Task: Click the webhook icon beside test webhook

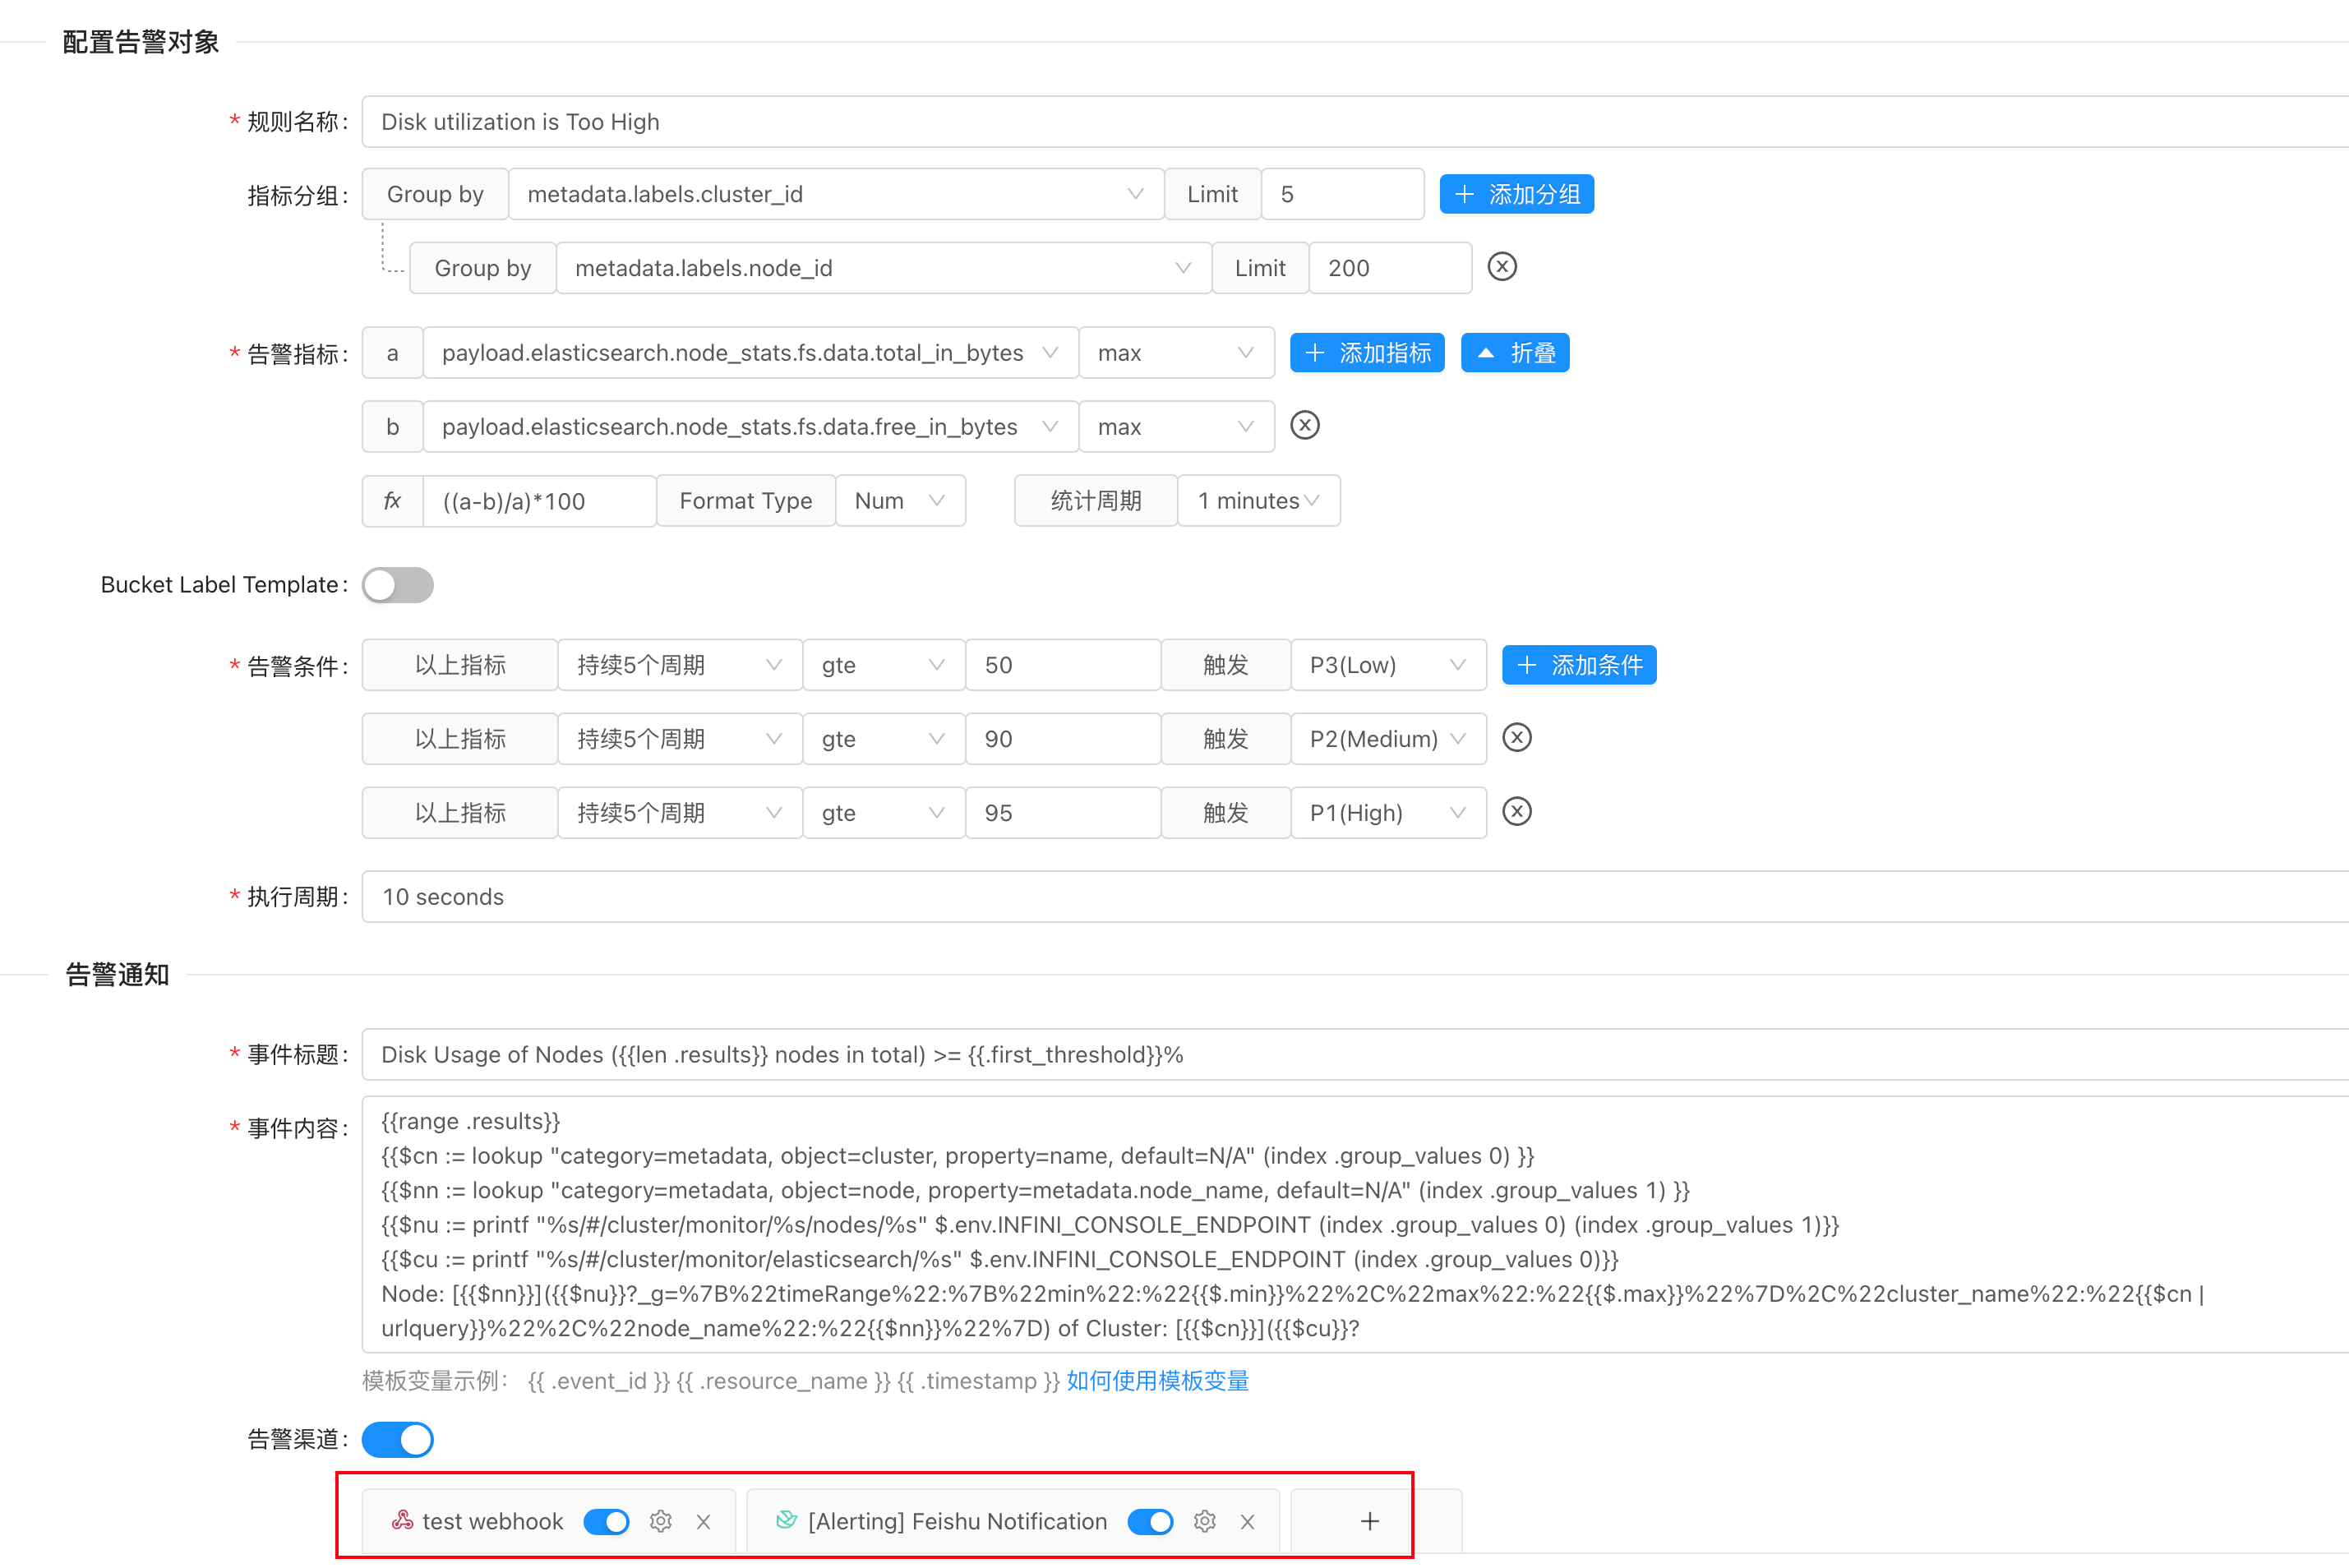Action: 402,1521
